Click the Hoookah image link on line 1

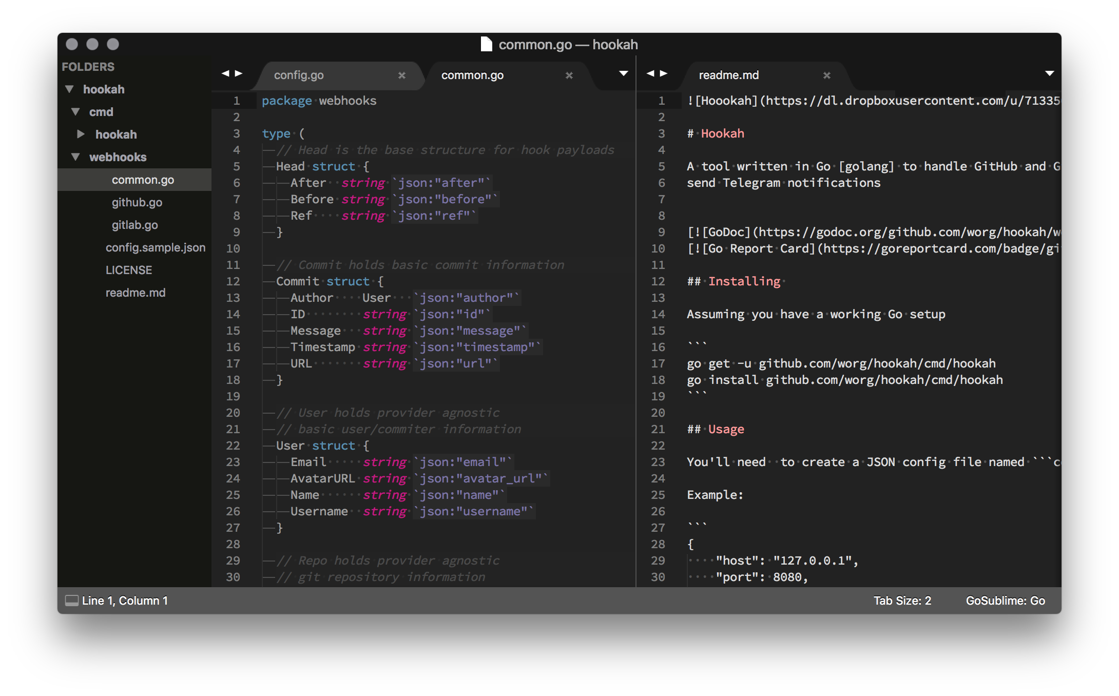click(x=874, y=101)
